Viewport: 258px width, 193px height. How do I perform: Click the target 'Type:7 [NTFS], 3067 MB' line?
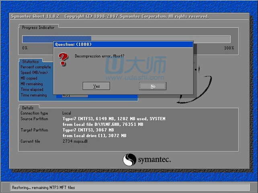click(x=88, y=130)
